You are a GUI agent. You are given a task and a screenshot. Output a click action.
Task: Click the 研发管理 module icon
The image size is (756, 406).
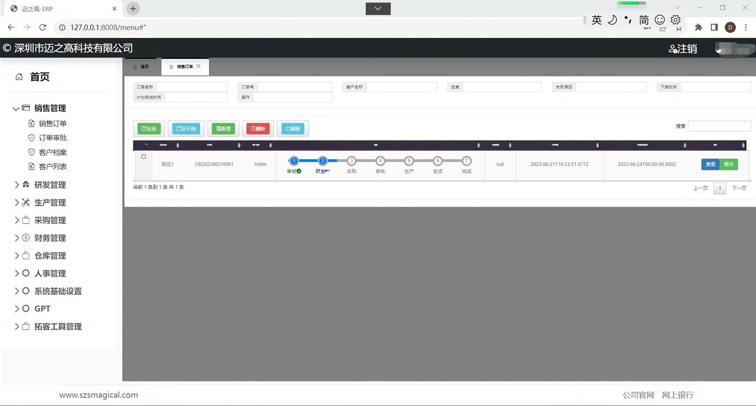(26, 185)
